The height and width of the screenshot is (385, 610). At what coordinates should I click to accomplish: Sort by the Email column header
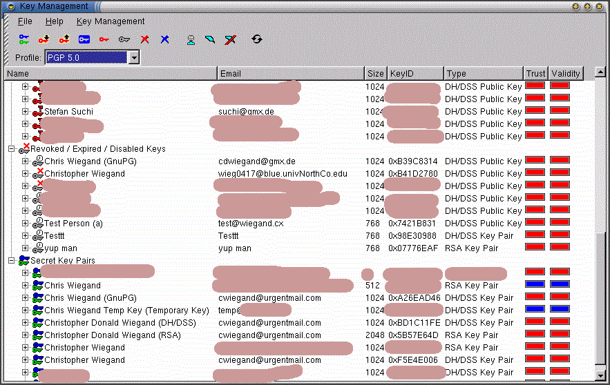pyautogui.click(x=290, y=74)
